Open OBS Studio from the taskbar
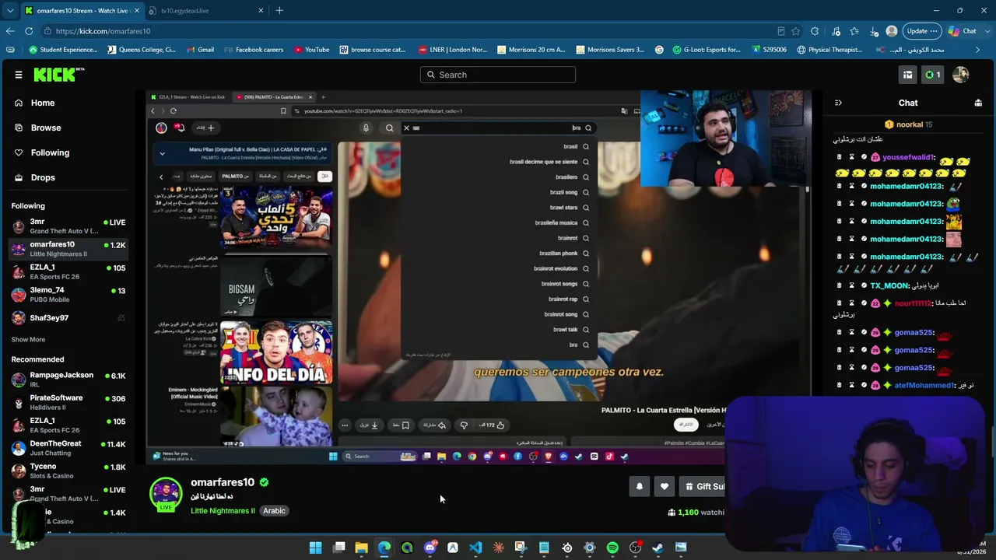The height and width of the screenshot is (560, 996). pyautogui.click(x=635, y=548)
